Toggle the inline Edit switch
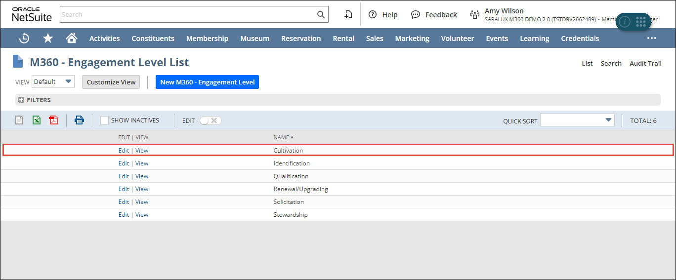This screenshot has height=280, width=676. pos(211,120)
